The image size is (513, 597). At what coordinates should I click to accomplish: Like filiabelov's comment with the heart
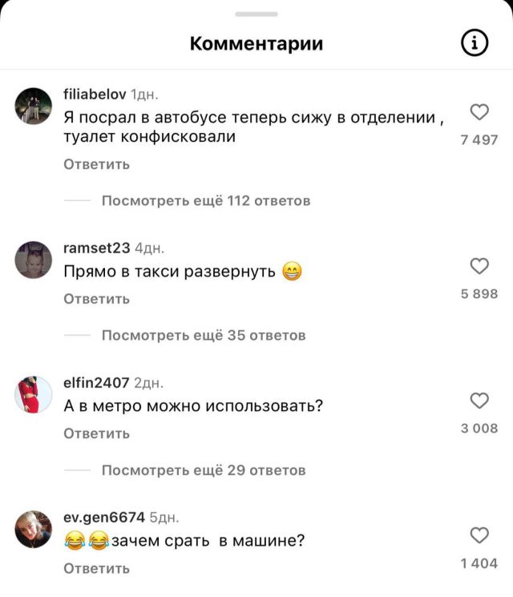479,112
